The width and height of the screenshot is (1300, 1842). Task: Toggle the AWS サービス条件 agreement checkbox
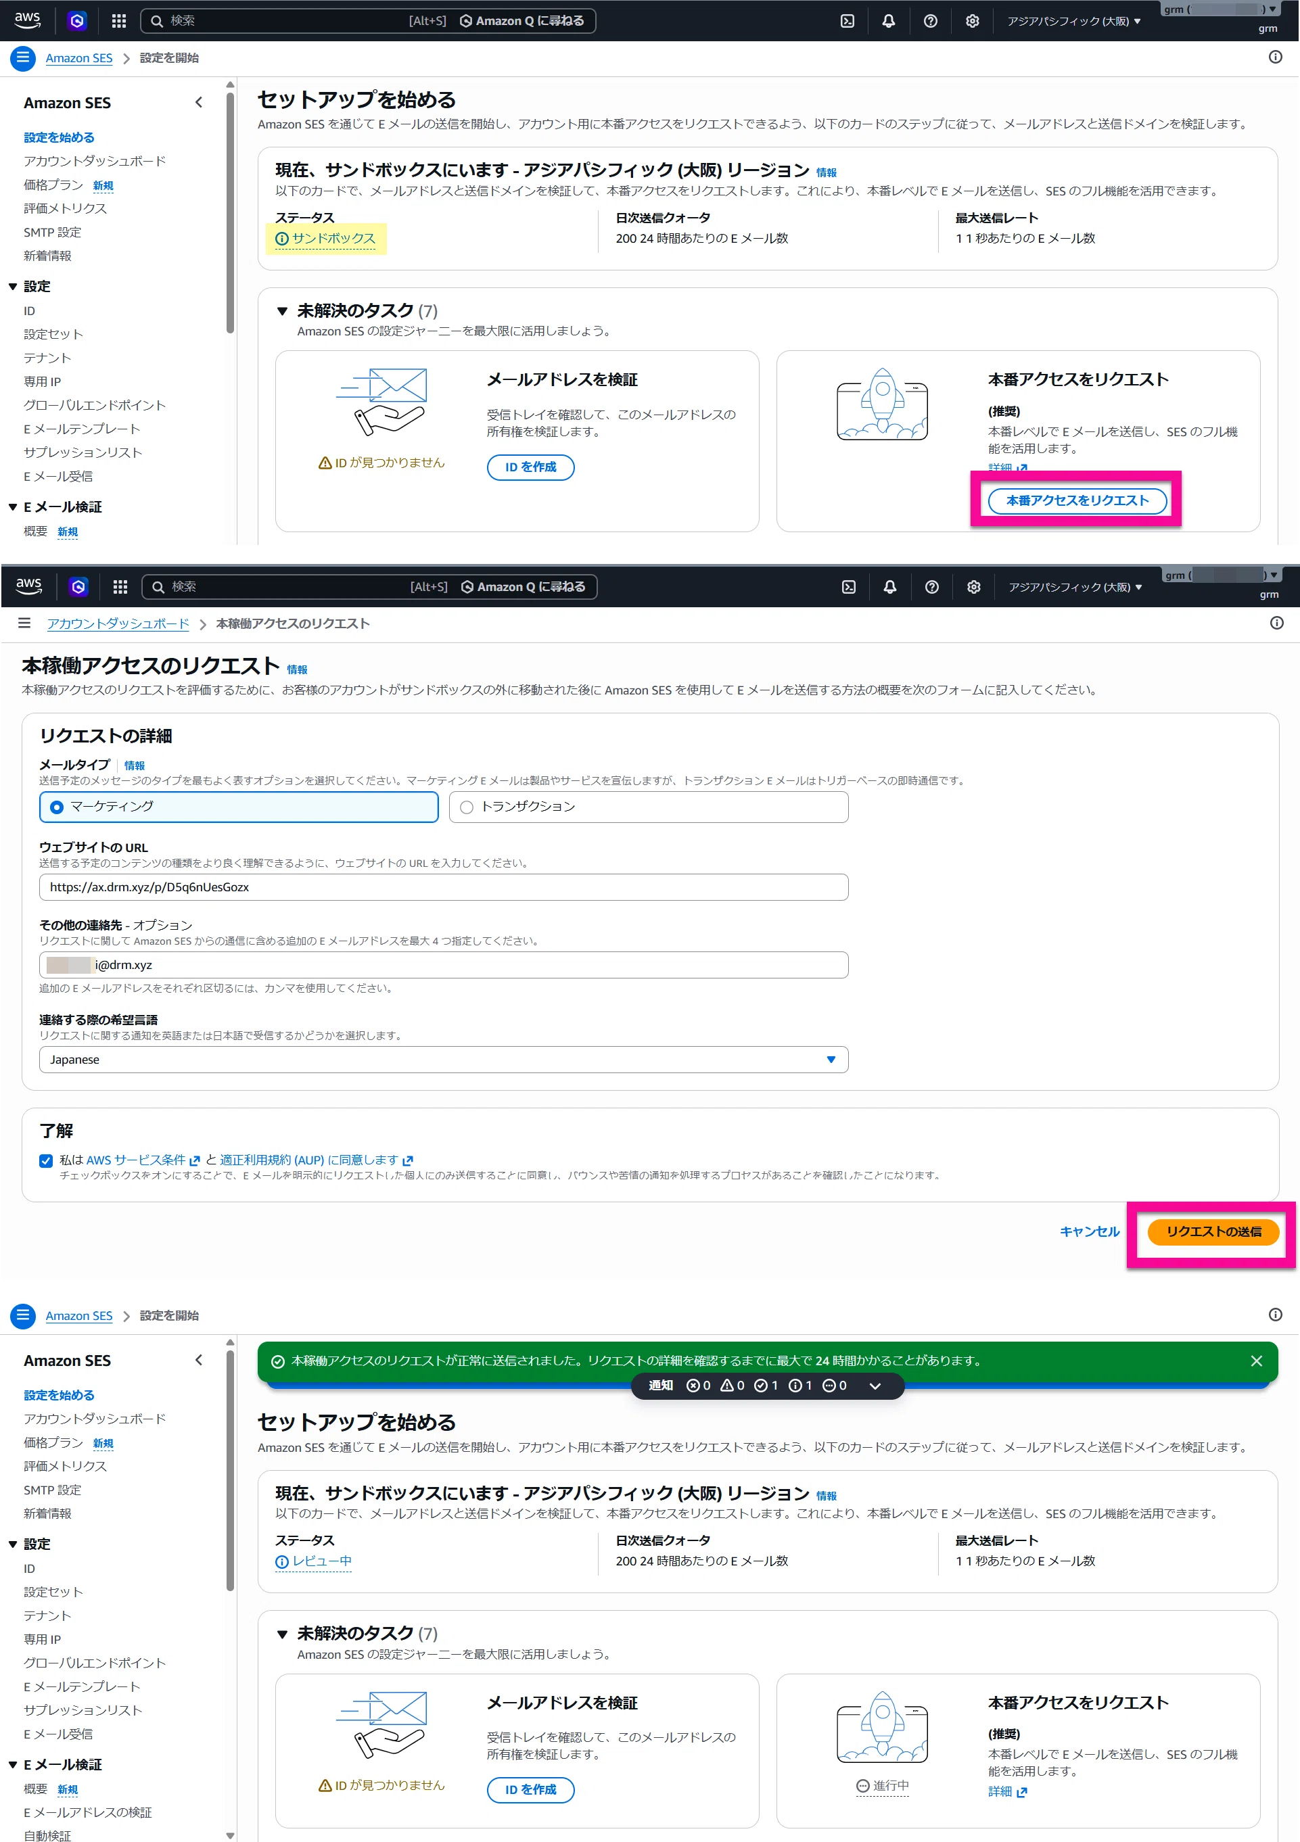point(46,1161)
